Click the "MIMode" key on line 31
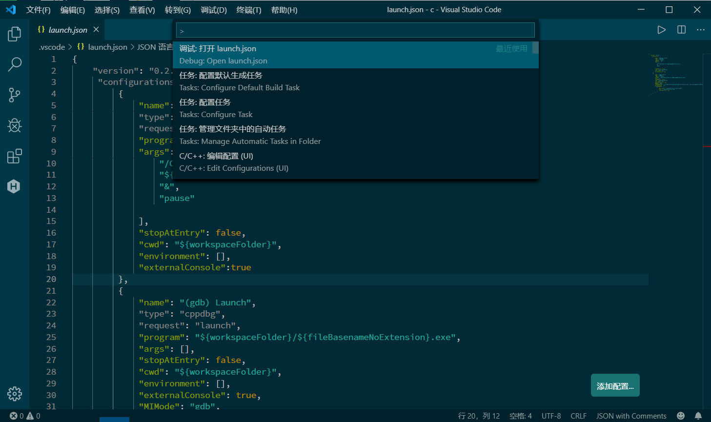 click(x=159, y=406)
